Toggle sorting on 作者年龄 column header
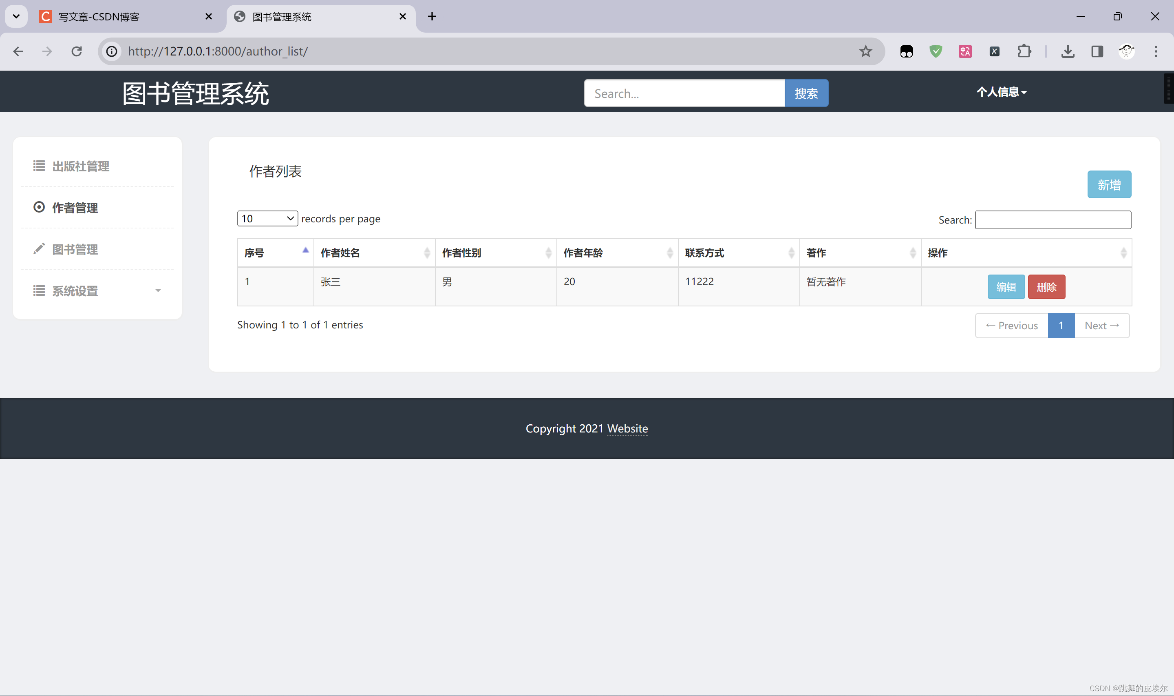 [616, 253]
